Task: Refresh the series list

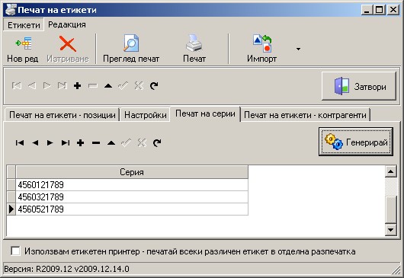Action: [157, 142]
